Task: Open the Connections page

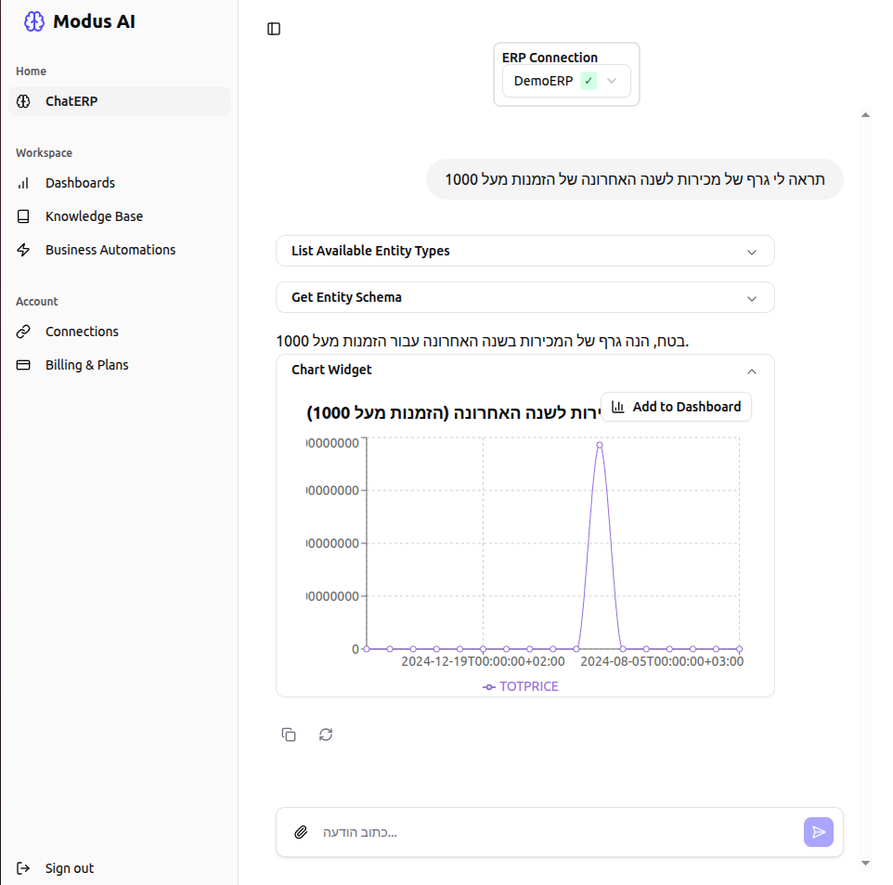Action: tap(82, 332)
